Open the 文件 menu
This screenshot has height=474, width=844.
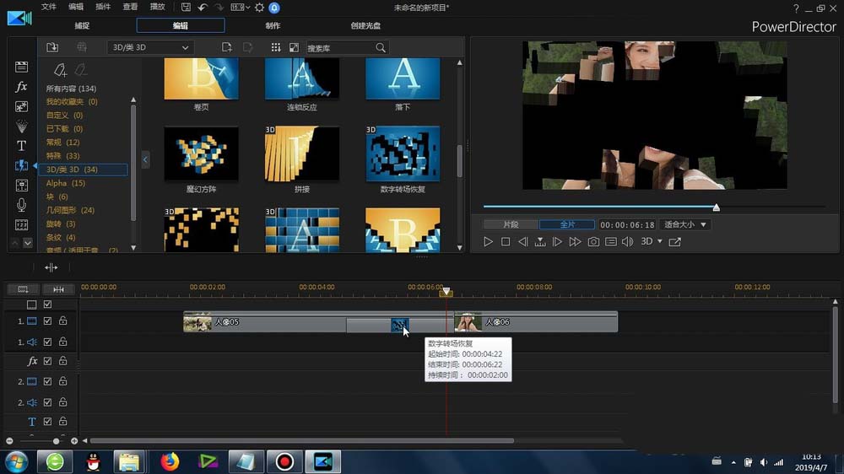click(x=49, y=7)
